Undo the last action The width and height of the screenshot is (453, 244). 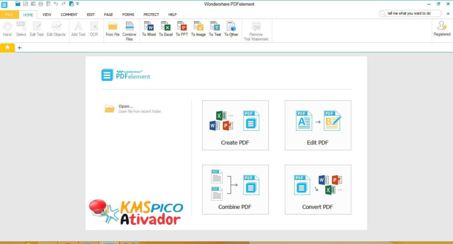click(x=56, y=4)
